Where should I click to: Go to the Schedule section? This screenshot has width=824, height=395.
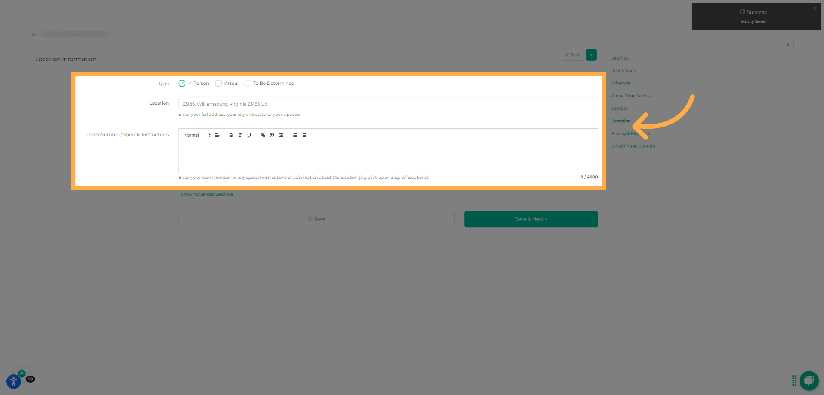click(621, 83)
